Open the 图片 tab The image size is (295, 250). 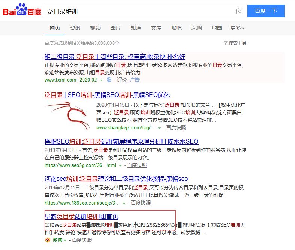click(x=115, y=28)
